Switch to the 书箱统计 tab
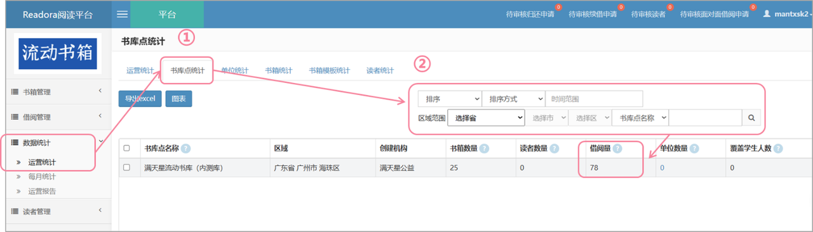The width and height of the screenshot is (813, 232). 278,70
